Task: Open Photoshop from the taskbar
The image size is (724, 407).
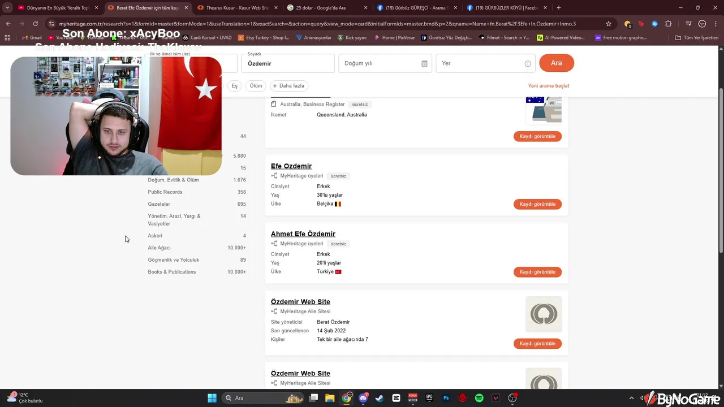Action: [x=446, y=398]
